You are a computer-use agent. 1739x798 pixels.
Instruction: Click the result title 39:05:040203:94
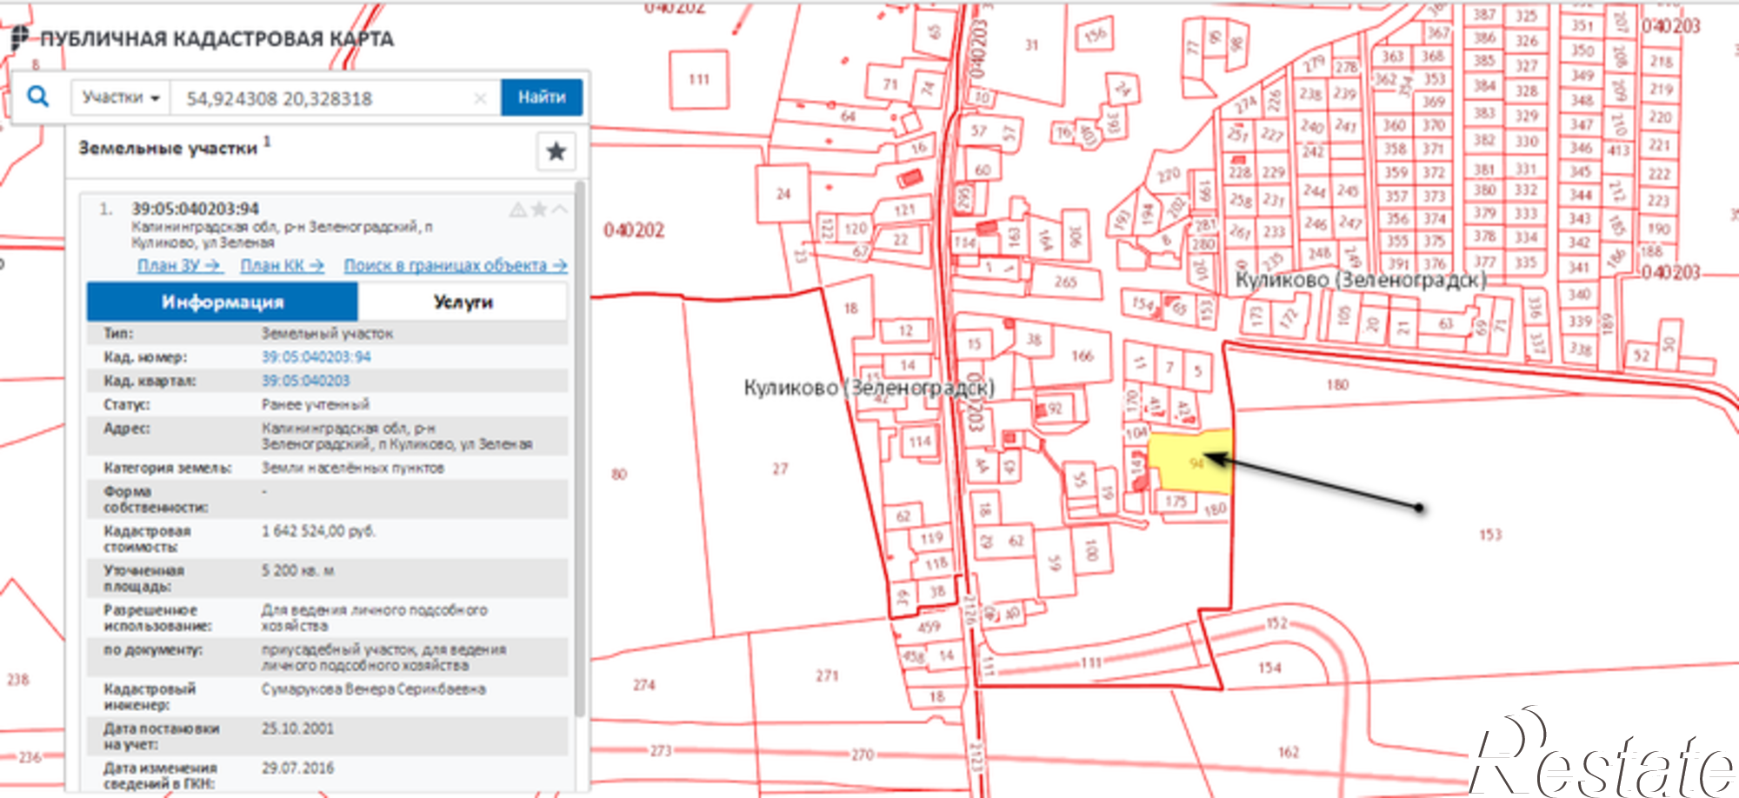point(195,209)
